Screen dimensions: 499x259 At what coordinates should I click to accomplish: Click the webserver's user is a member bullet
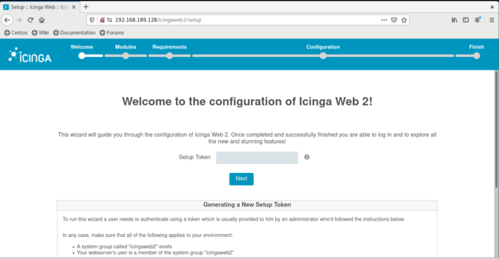pos(155,253)
